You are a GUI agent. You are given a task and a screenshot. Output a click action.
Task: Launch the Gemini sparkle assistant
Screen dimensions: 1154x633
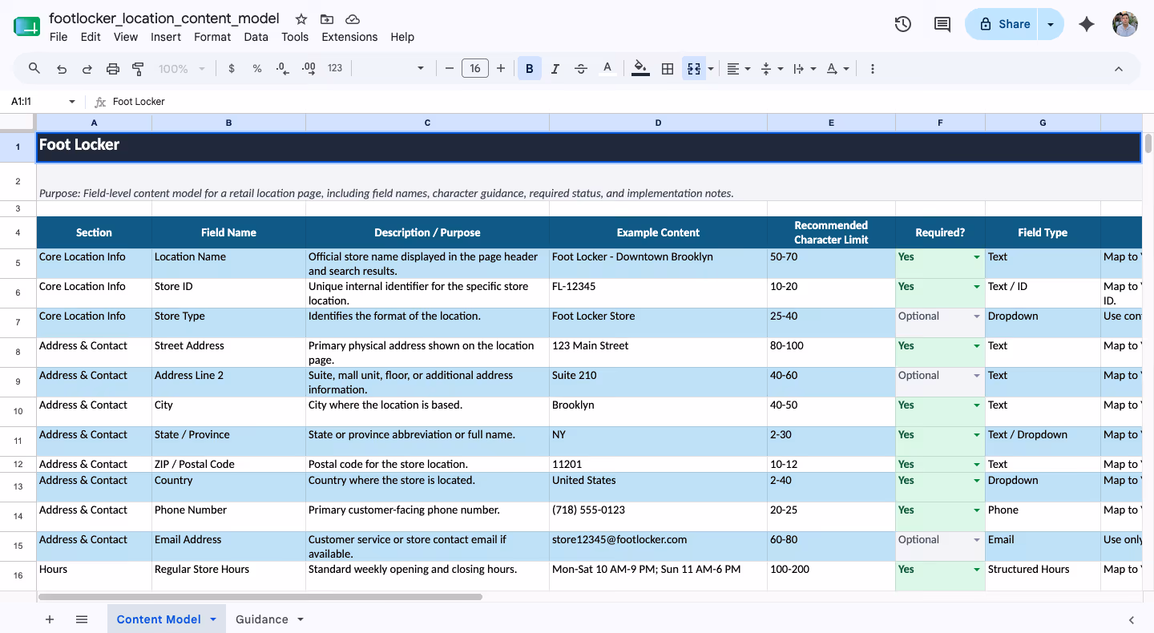pyautogui.click(x=1087, y=24)
